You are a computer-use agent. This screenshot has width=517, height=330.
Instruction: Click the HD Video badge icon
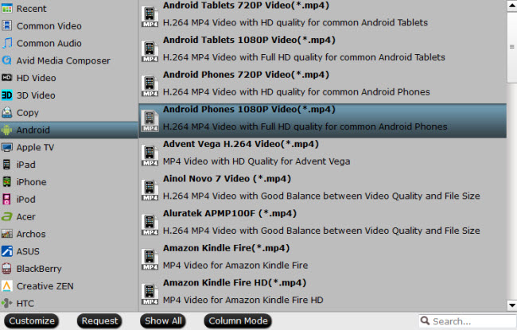pos(6,78)
